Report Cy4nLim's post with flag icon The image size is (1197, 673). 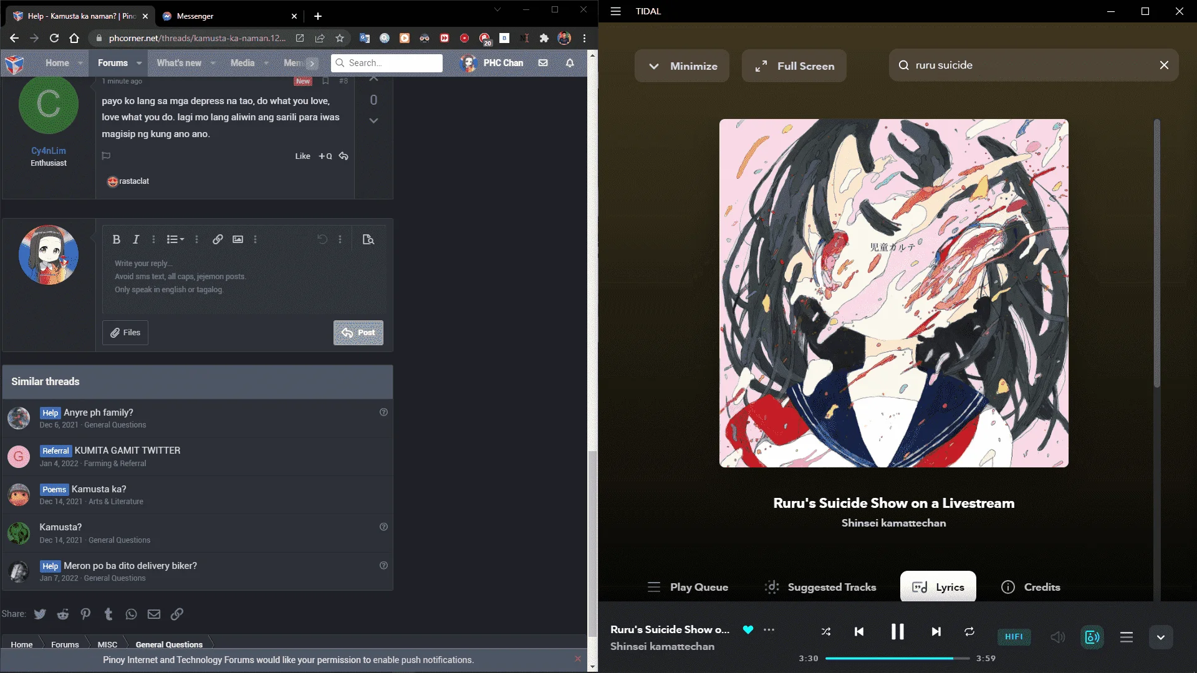106,156
